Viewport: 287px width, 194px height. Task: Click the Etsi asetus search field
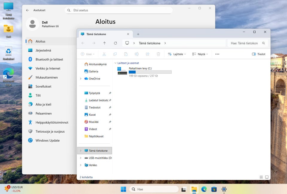click(x=119, y=10)
